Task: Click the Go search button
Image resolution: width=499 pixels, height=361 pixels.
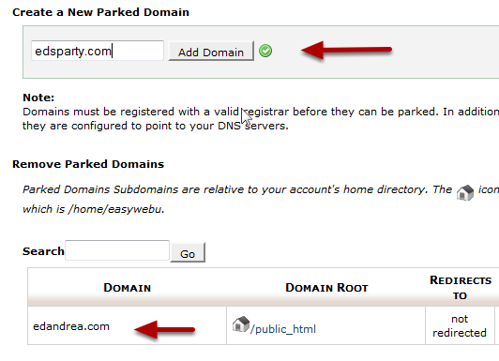Action: click(x=188, y=252)
